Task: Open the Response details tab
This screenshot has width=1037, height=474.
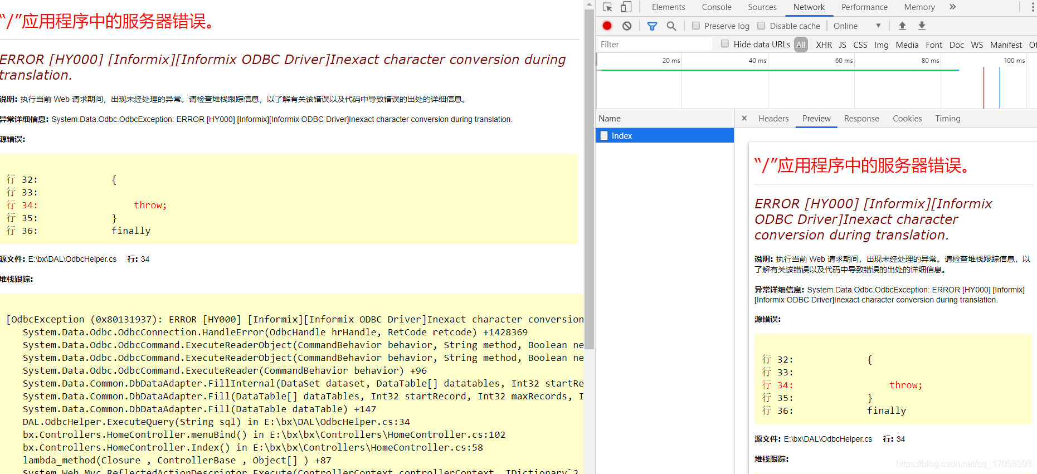Action: 861,119
